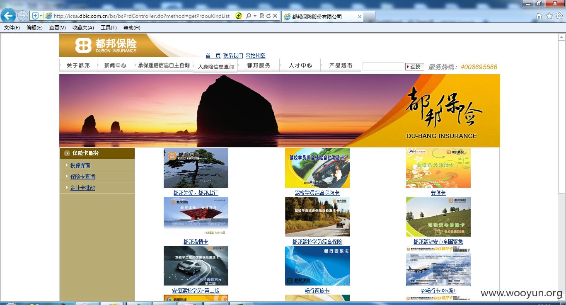Screen dimensions: 566x305
Task: Click the compatibility view icon
Action: pos(262,16)
